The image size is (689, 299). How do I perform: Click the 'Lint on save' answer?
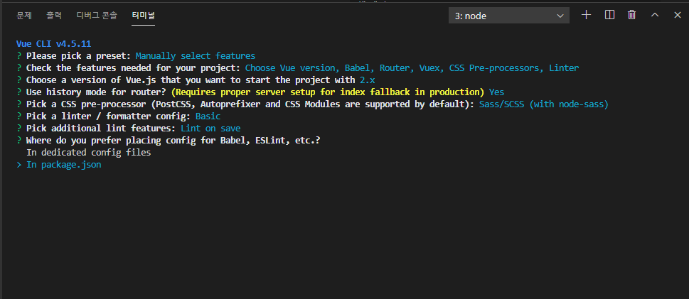(210, 129)
